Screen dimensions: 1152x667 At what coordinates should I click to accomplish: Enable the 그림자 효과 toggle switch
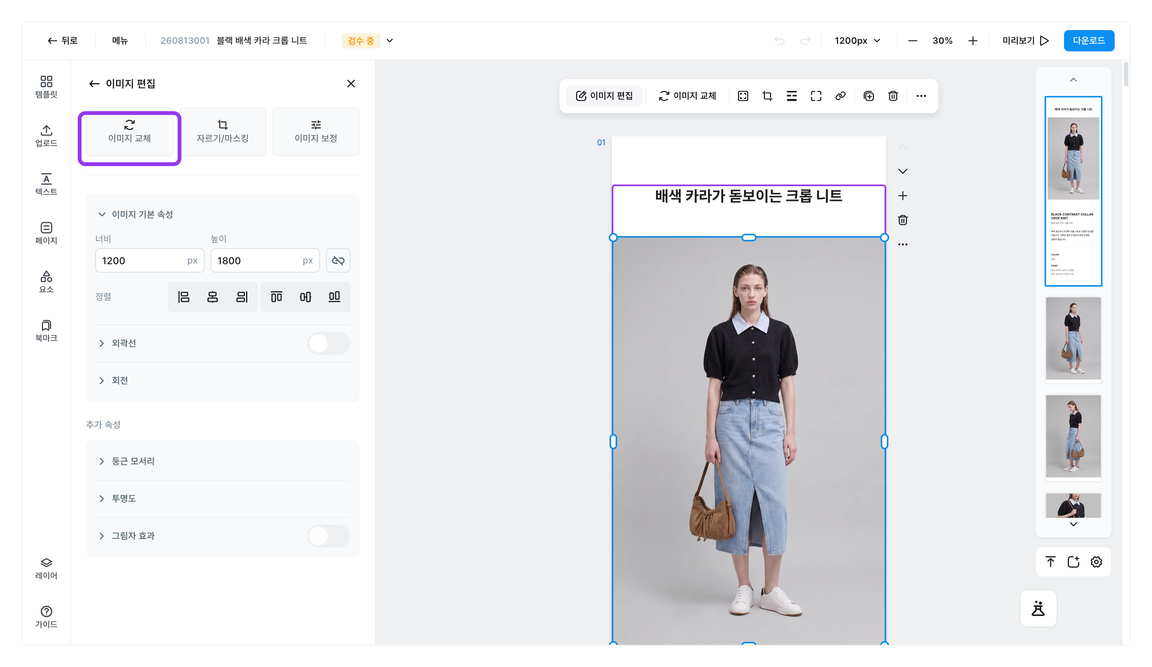click(329, 536)
